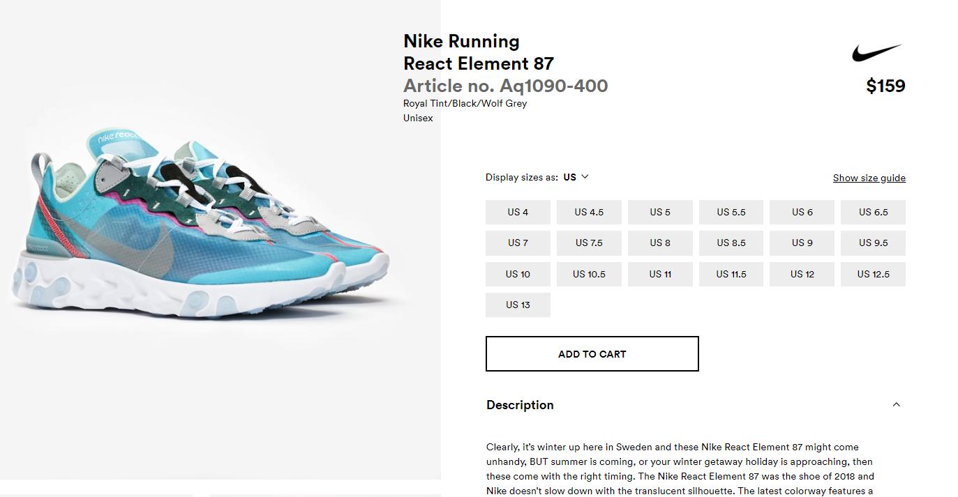Choose size US 12.5
This screenshot has width=958, height=497.
(873, 274)
